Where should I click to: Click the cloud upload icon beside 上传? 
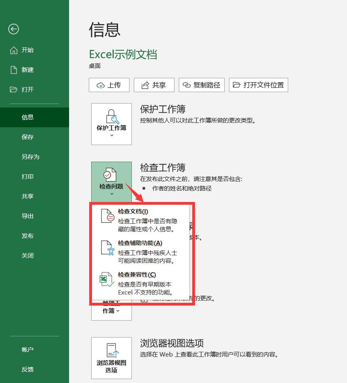(x=100, y=85)
